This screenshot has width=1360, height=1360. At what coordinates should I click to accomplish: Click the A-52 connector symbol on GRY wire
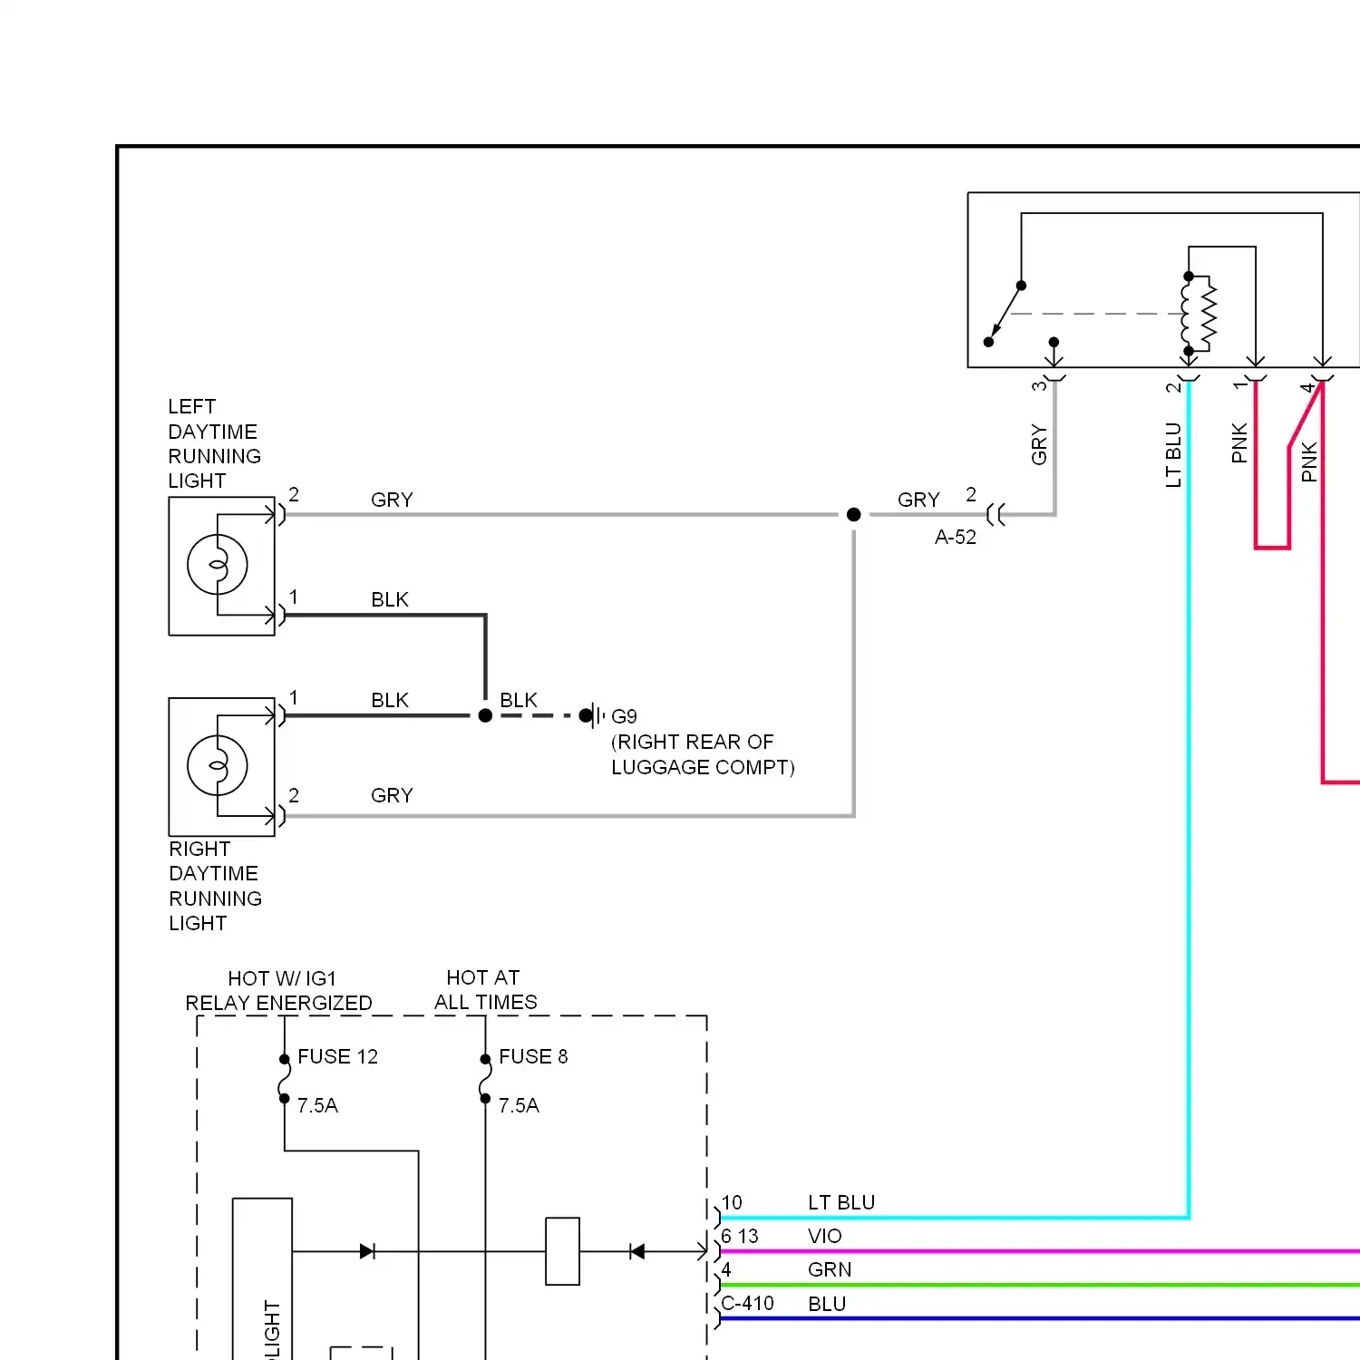(x=996, y=515)
